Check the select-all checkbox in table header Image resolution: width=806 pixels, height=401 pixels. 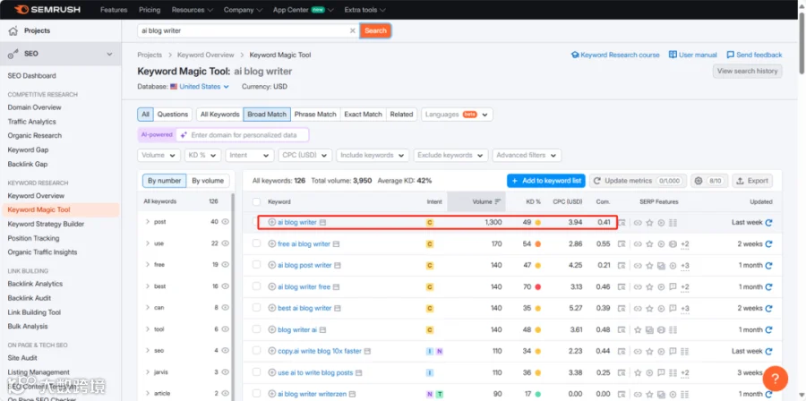pos(256,201)
